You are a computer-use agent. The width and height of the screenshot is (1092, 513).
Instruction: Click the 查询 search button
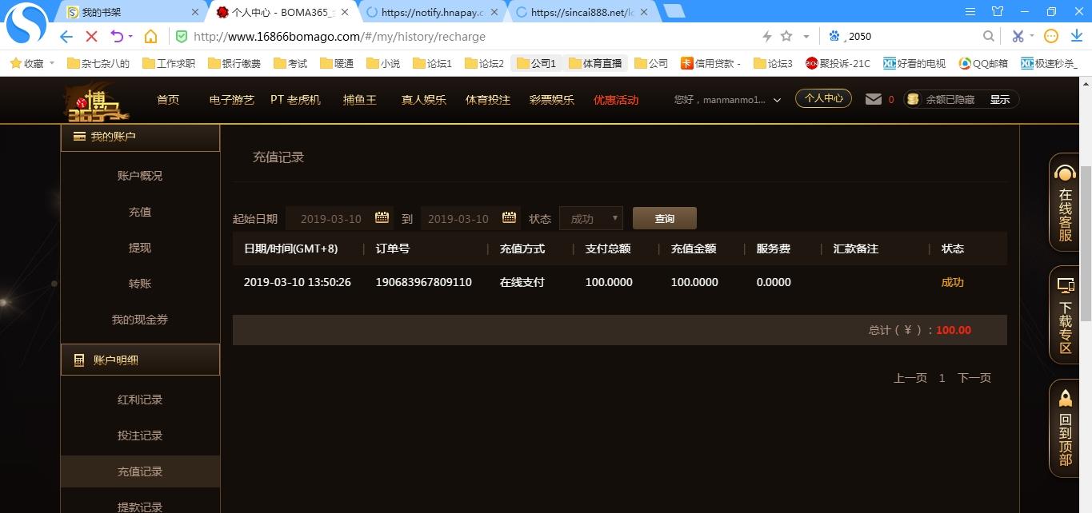664,218
